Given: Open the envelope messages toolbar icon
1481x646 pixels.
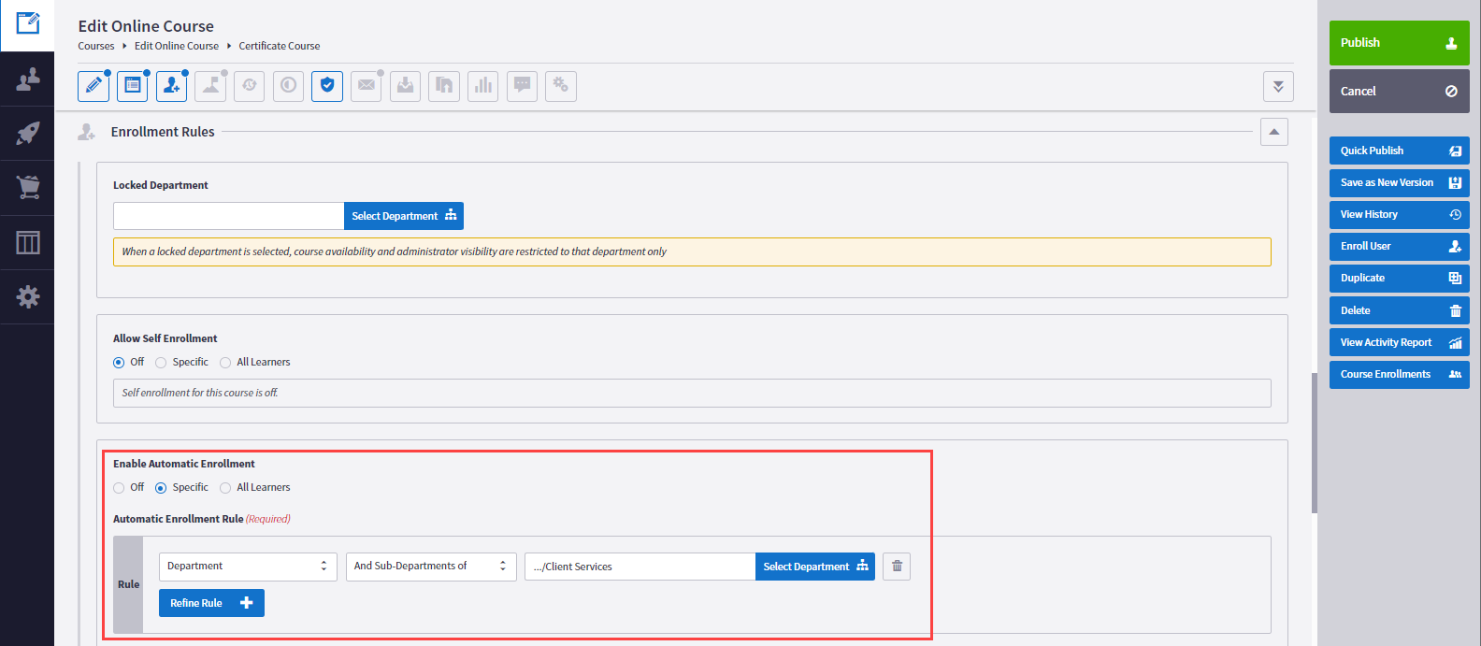Looking at the screenshot, I should pyautogui.click(x=366, y=86).
